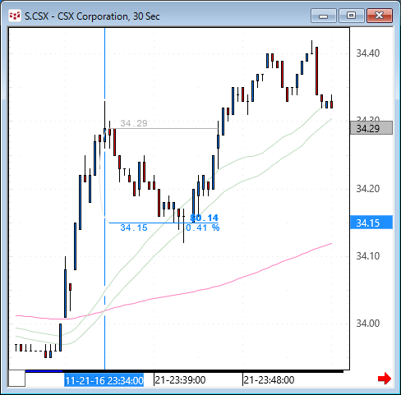
Task: Click the 21-23:39:00 time axis label
Action: 180,380
